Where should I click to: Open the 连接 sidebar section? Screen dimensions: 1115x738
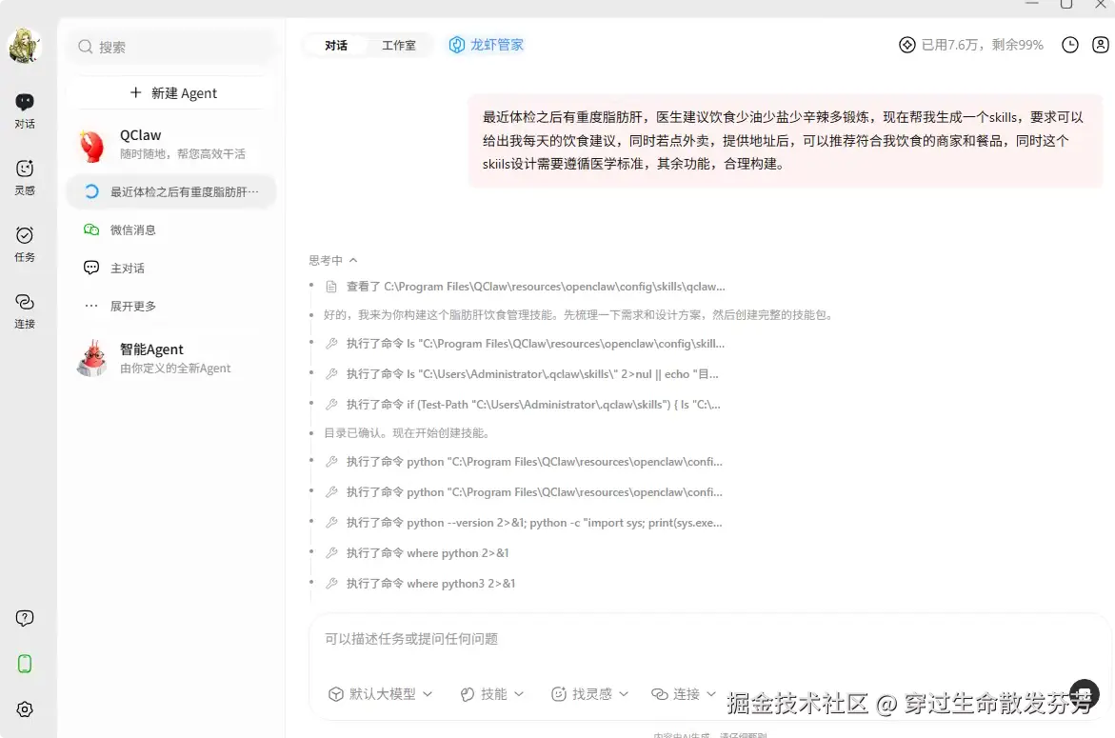pyautogui.click(x=25, y=310)
